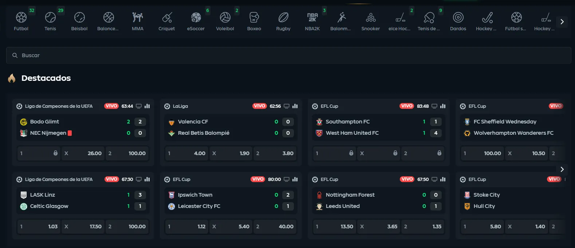Image resolution: width=575 pixels, height=248 pixels.
Task: Open live stream icon for Valencia CF match
Action: 287,106
